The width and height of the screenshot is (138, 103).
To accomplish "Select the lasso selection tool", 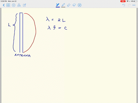I will click(74, 5).
